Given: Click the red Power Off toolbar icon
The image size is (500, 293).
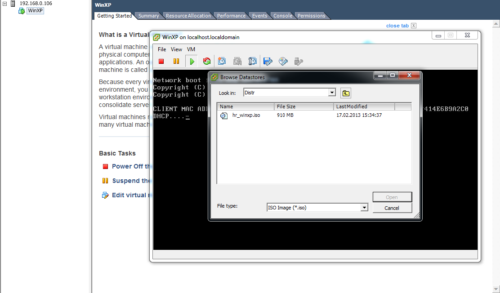Looking at the screenshot, I should [161, 61].
